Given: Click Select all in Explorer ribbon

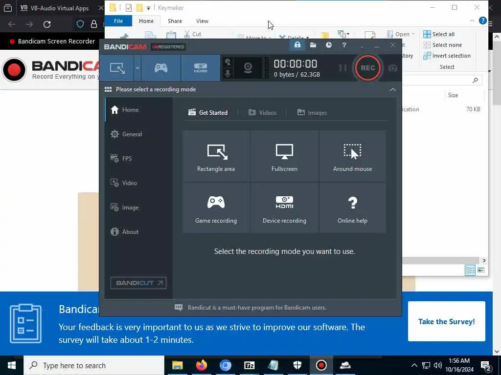Looking at the screenshot, I should (439, 34).
